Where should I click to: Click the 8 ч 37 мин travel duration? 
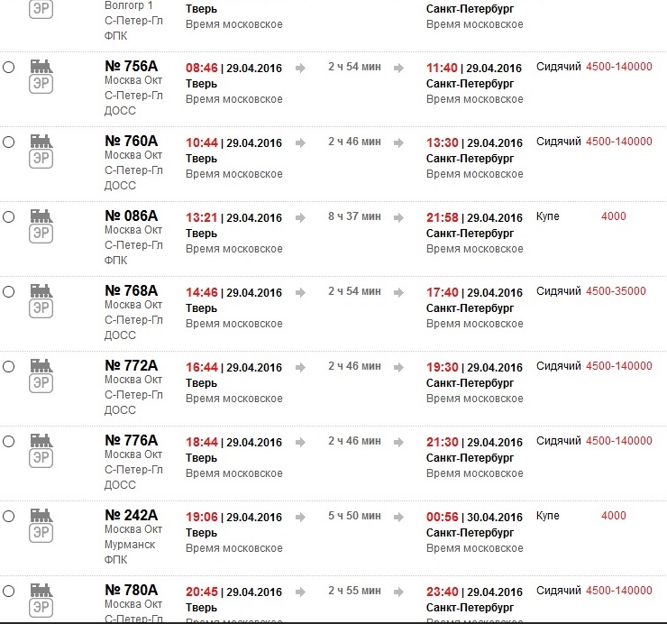354,216
